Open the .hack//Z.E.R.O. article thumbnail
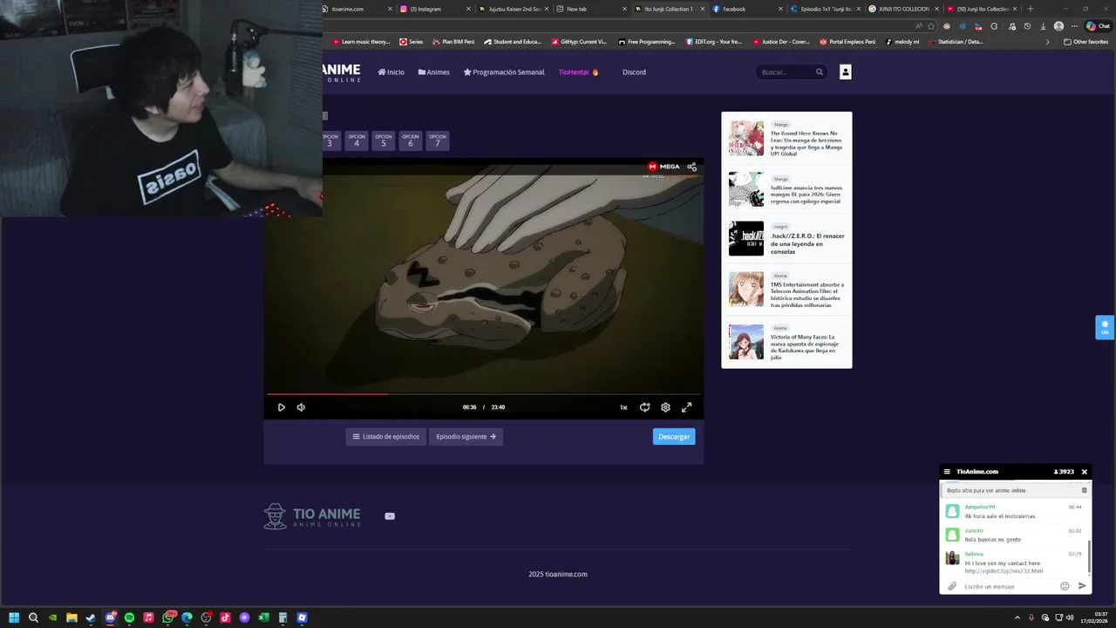This screenshot has height=628, width=1116. [746, 238]
